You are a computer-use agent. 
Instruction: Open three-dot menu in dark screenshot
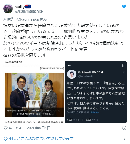[123, 65]
